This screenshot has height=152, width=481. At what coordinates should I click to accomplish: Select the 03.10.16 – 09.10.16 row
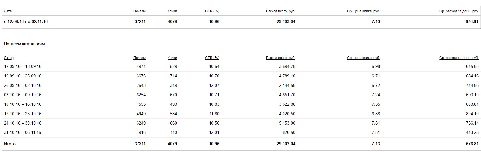[x=241, y=95]
